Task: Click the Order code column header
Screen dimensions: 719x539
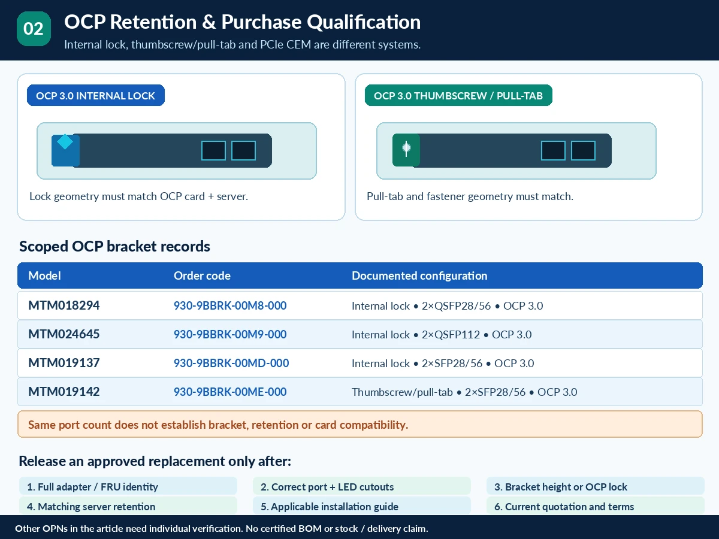Action: click(202, 276)
